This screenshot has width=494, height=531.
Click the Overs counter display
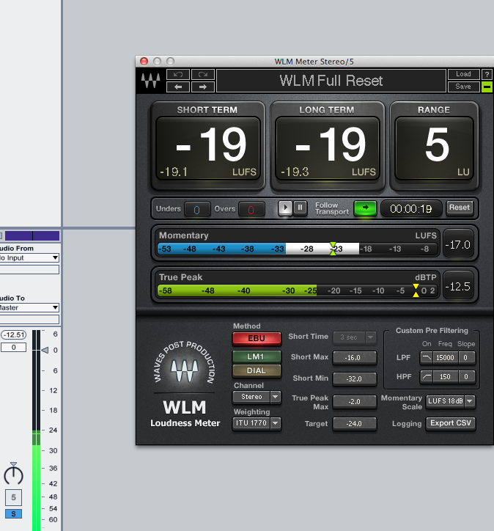click(251, 210)
